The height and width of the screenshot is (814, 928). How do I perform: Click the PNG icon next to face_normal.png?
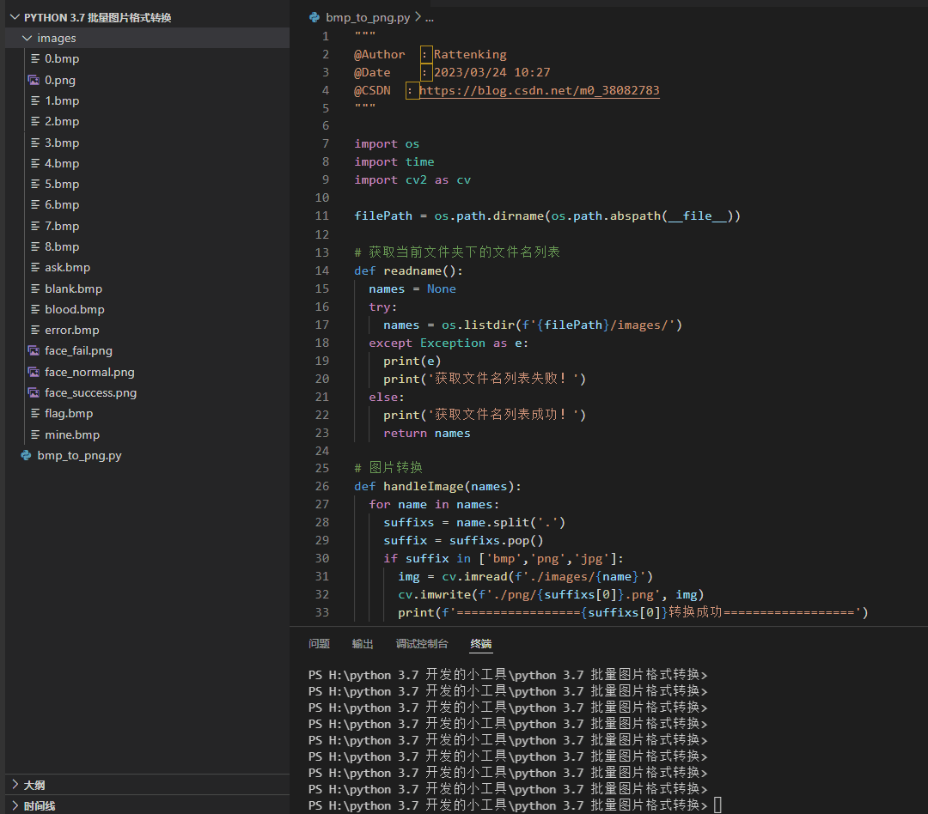coord(33,372)
